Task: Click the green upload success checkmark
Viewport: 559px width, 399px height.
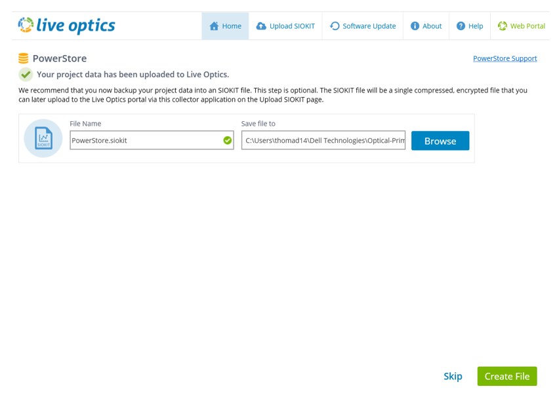Action: click(26, 74)
